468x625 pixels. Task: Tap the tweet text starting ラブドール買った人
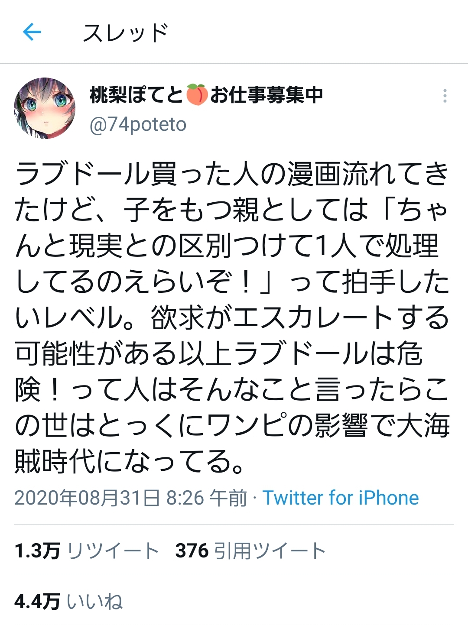[232, 317]
